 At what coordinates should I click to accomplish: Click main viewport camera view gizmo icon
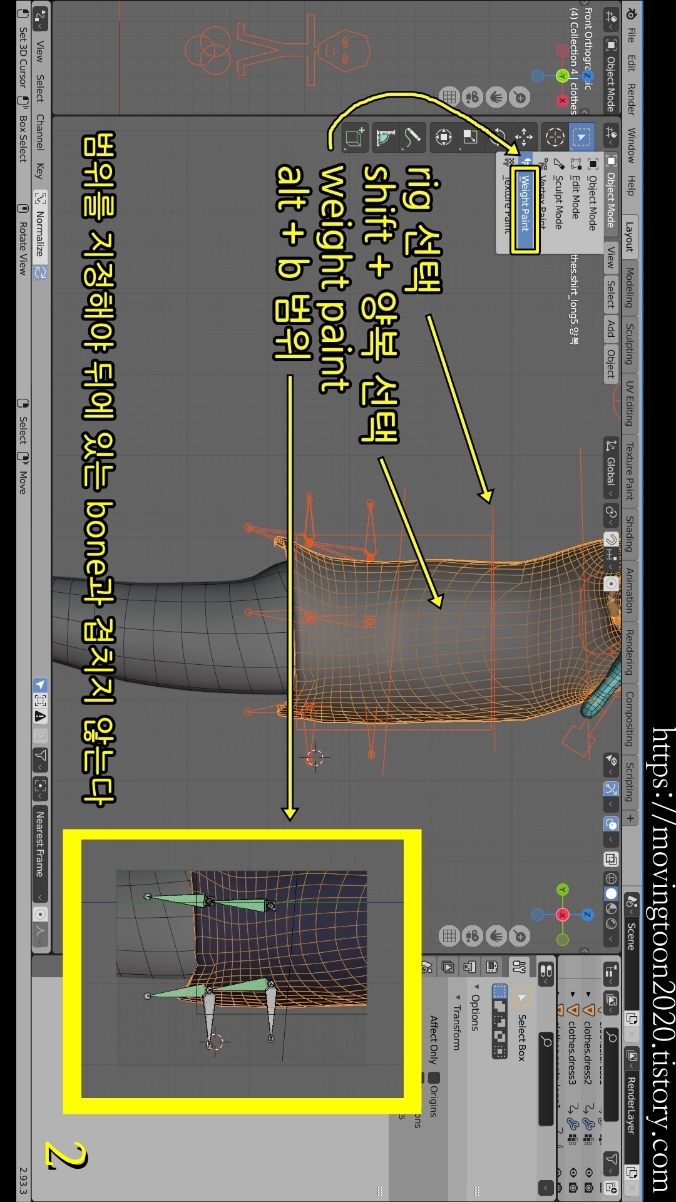[x=473, y=936]
